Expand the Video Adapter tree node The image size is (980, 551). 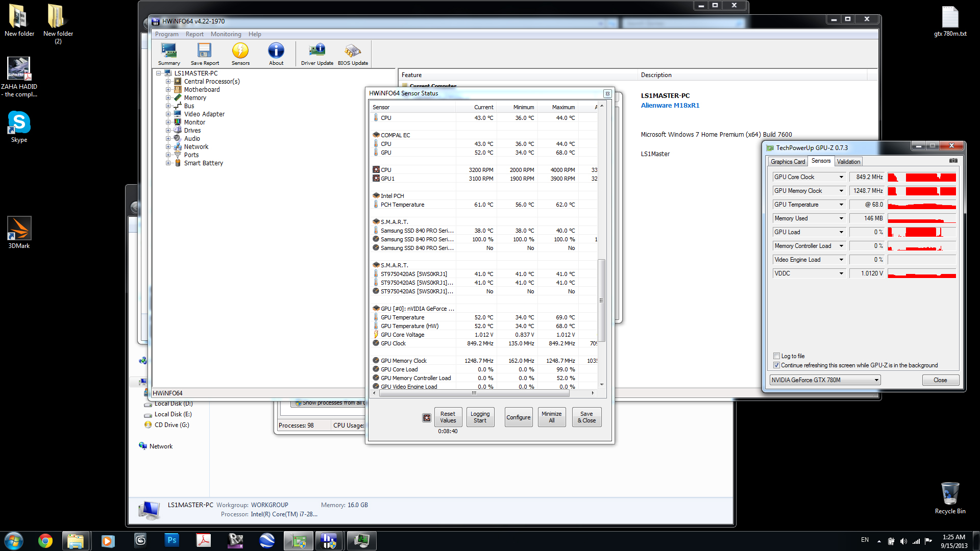click(x=168, y=114)
